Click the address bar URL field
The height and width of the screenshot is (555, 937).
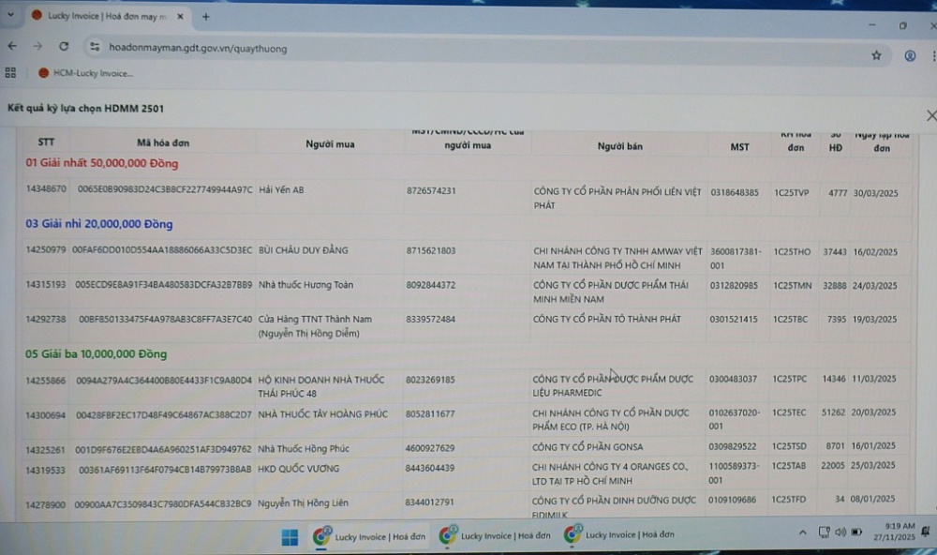375,48
